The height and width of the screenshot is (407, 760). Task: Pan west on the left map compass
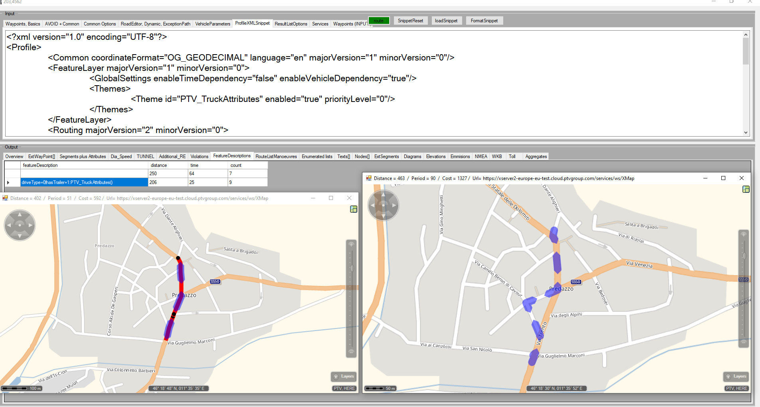pyautogui.click(x=9, y=225)
